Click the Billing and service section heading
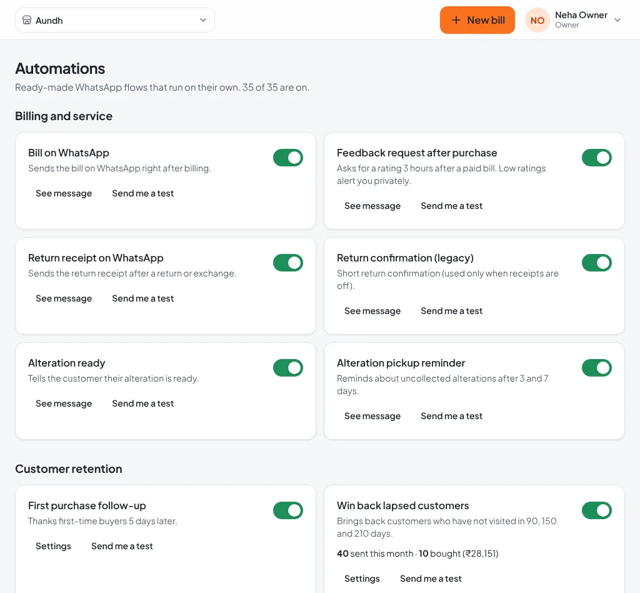 [x=64, y=116]
